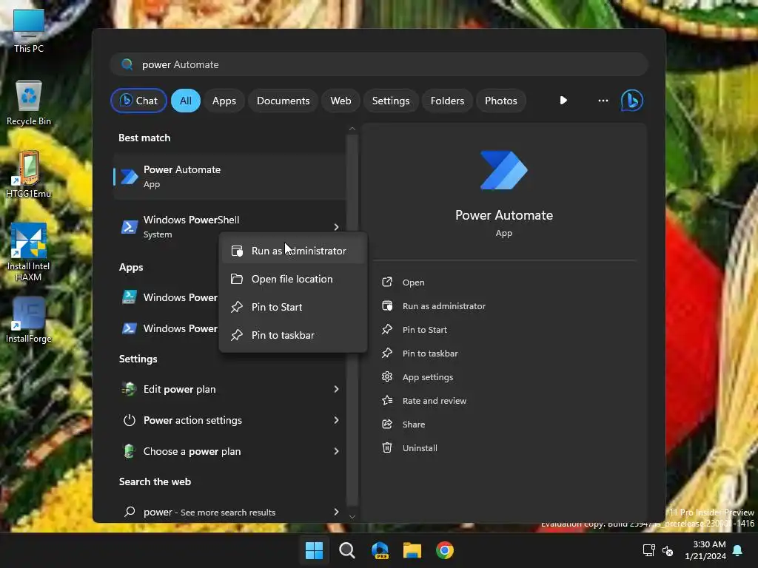Viewport: 758px width, 568px height.
Task: Choose Open file location in context menu
Action: tap(293, 279)
